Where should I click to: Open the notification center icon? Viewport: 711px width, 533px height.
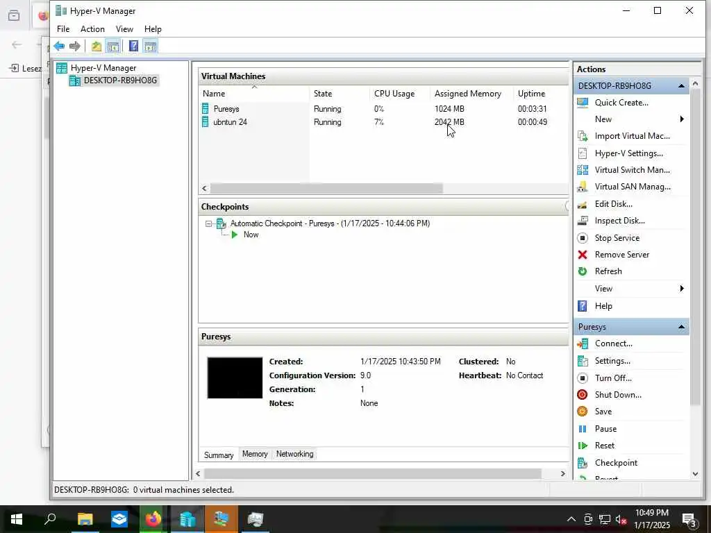(x=689, y=520)
